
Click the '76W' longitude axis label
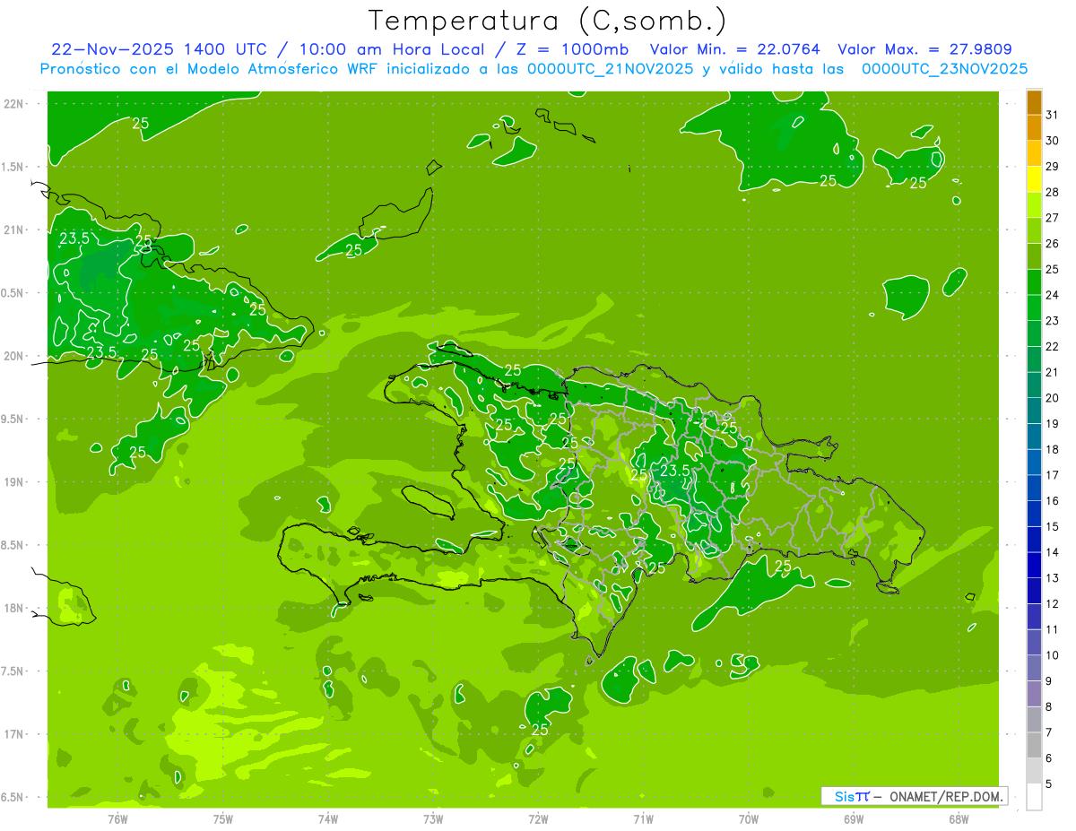(x=117, y=819)
